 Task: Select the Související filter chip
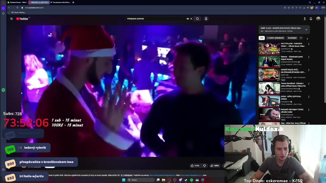(292, 38)
